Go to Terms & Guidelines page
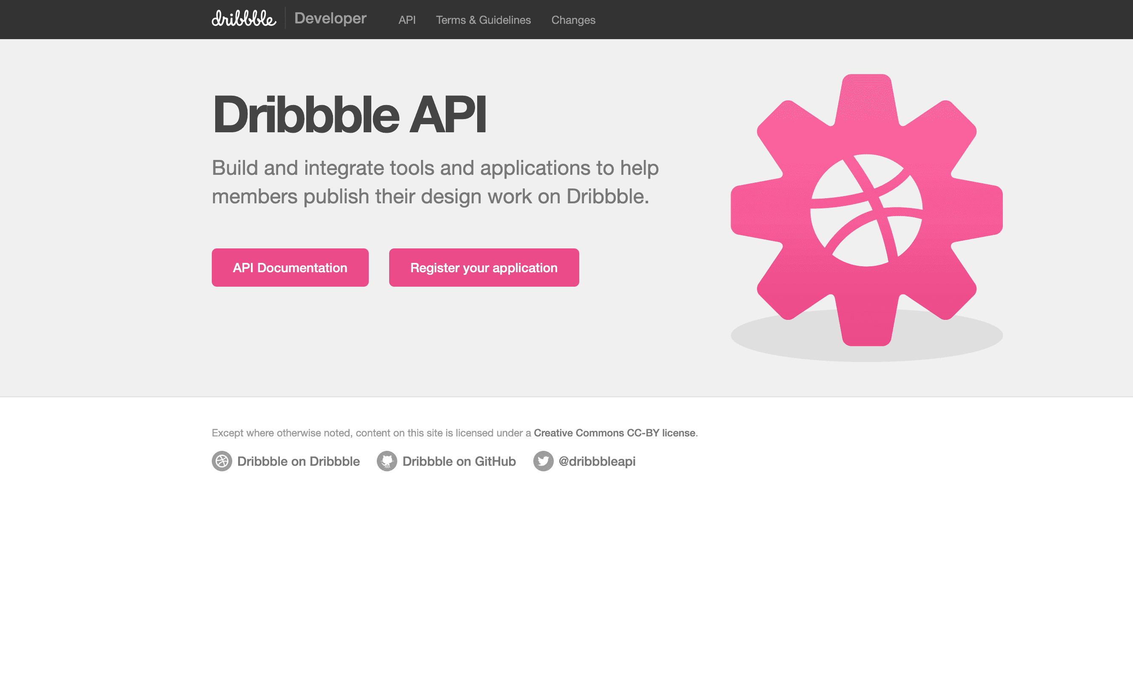 tap(483, 20)
